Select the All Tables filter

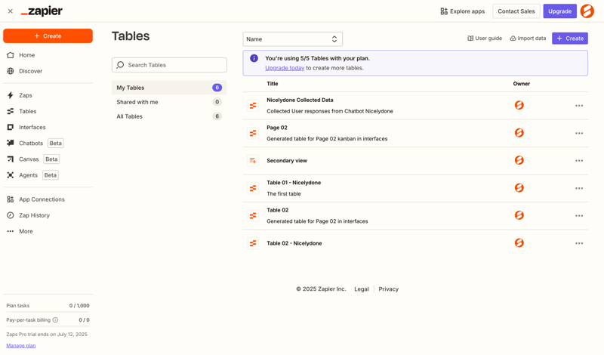point(169,116)
